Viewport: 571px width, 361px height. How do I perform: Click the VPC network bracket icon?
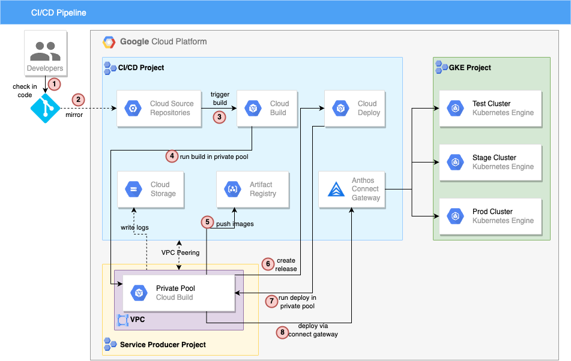122,320
